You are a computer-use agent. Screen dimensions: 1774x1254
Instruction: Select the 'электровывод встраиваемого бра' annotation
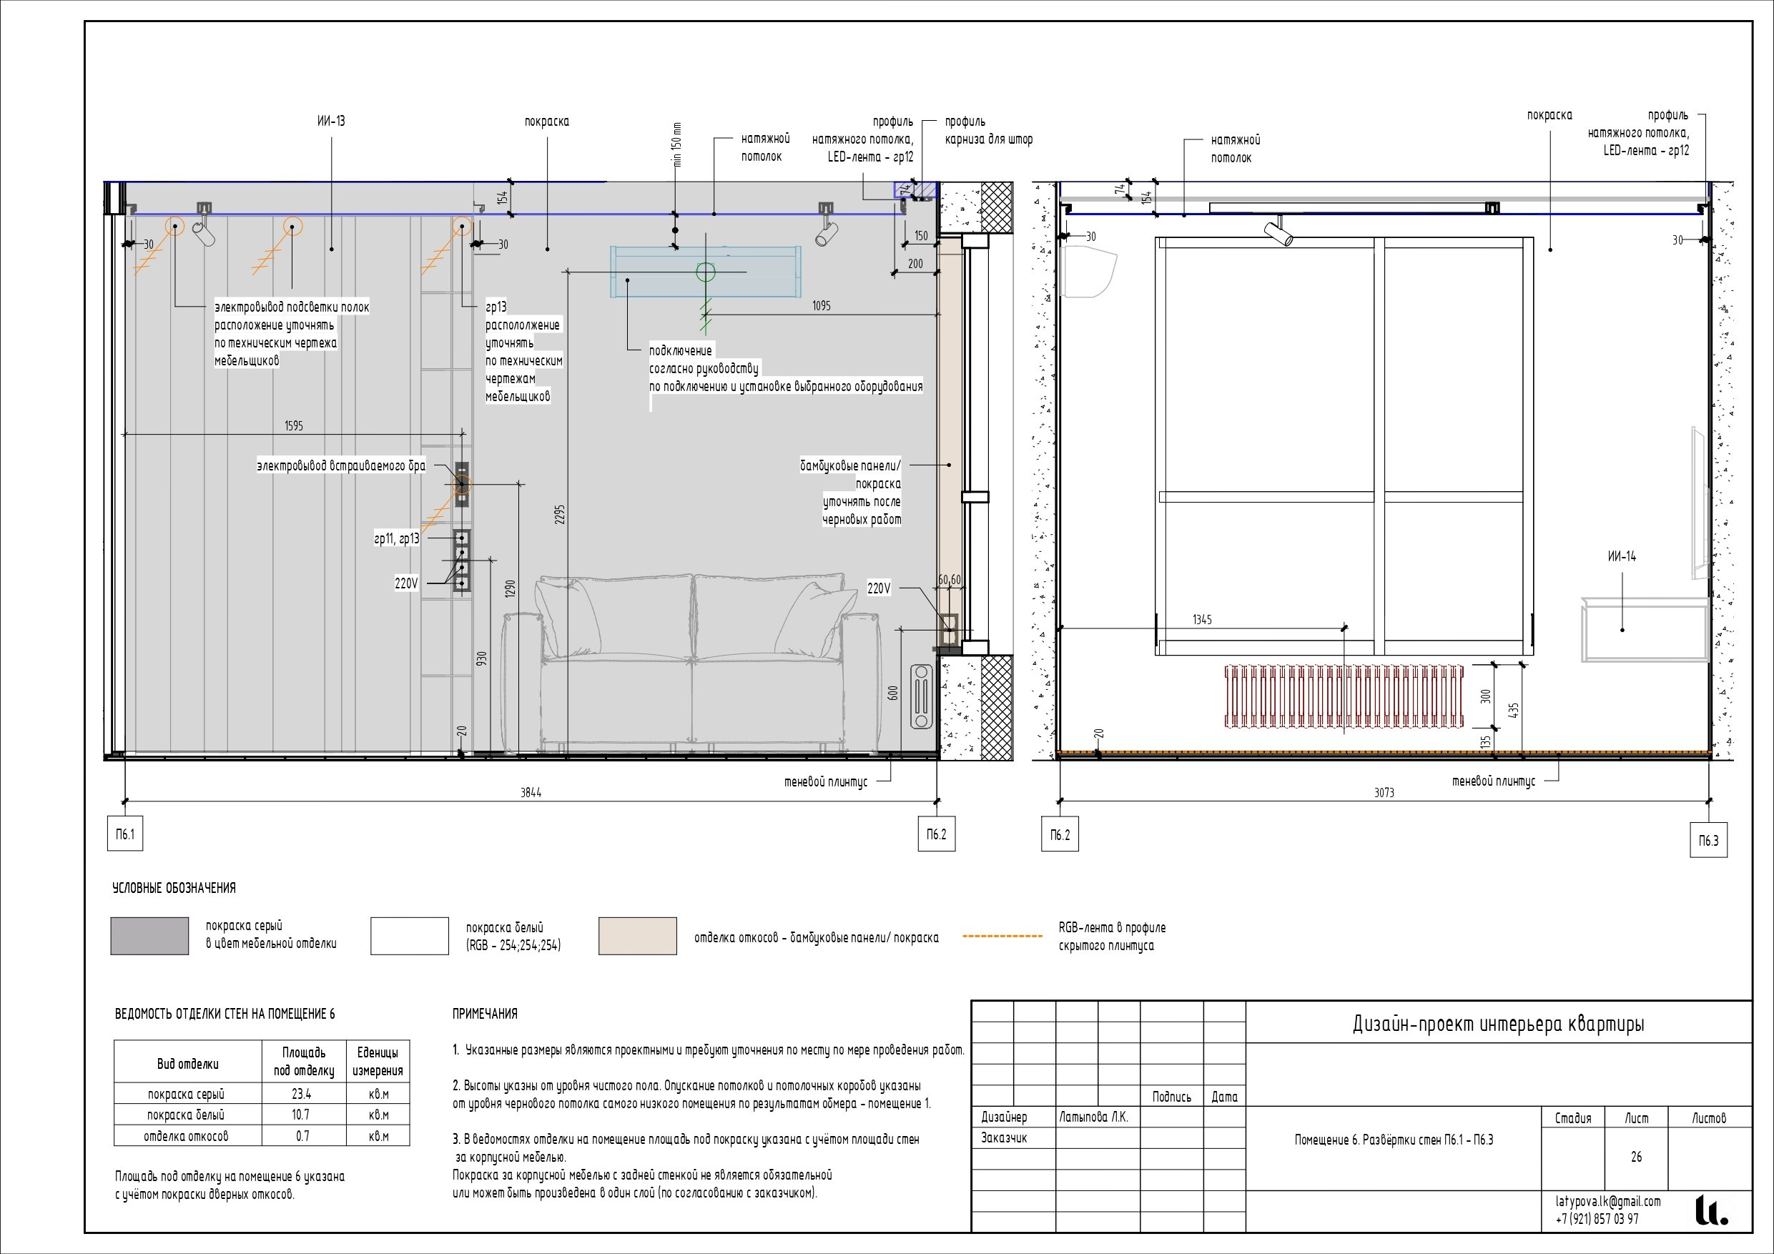[x=341, y=466]
